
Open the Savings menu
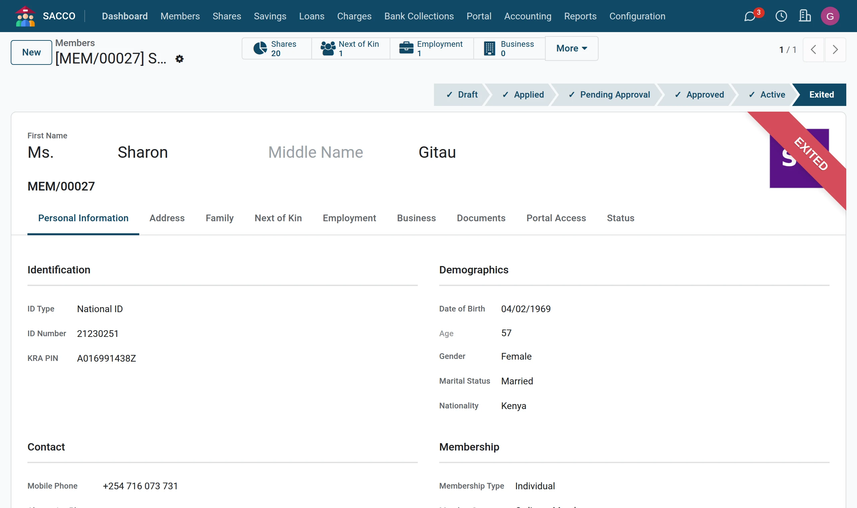click(x=270, y=16)
